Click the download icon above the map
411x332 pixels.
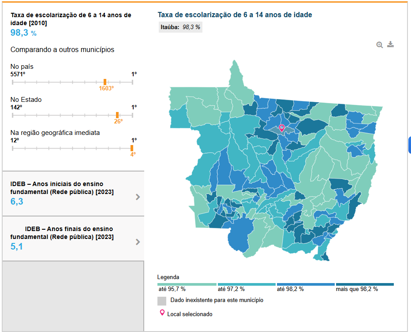pyautogui.click(x=390, y=44)
